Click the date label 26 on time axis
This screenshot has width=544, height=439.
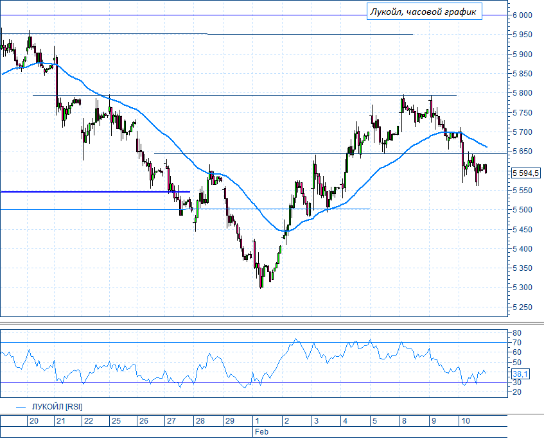point(144,421)
